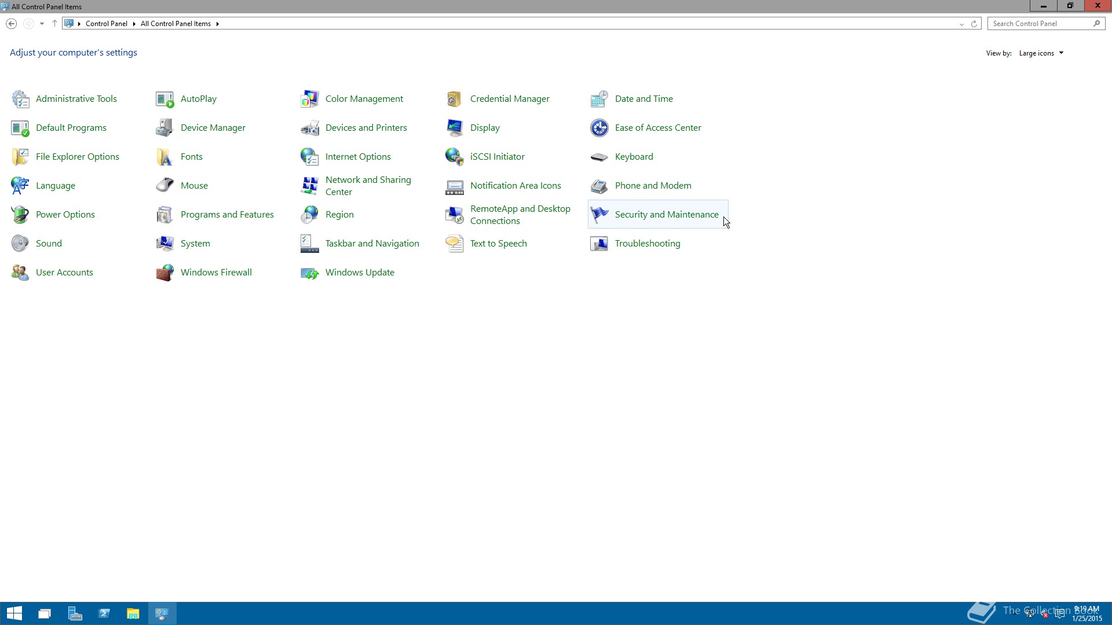Open the Default Programs icon

(x=20, y=128)
